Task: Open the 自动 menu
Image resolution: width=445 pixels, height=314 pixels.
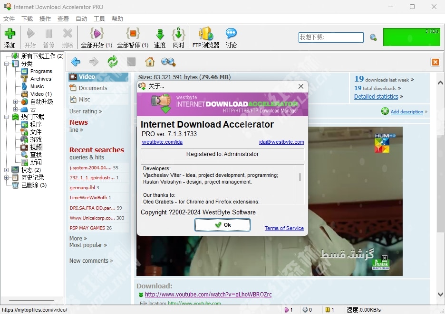Action: click(81, 18)
